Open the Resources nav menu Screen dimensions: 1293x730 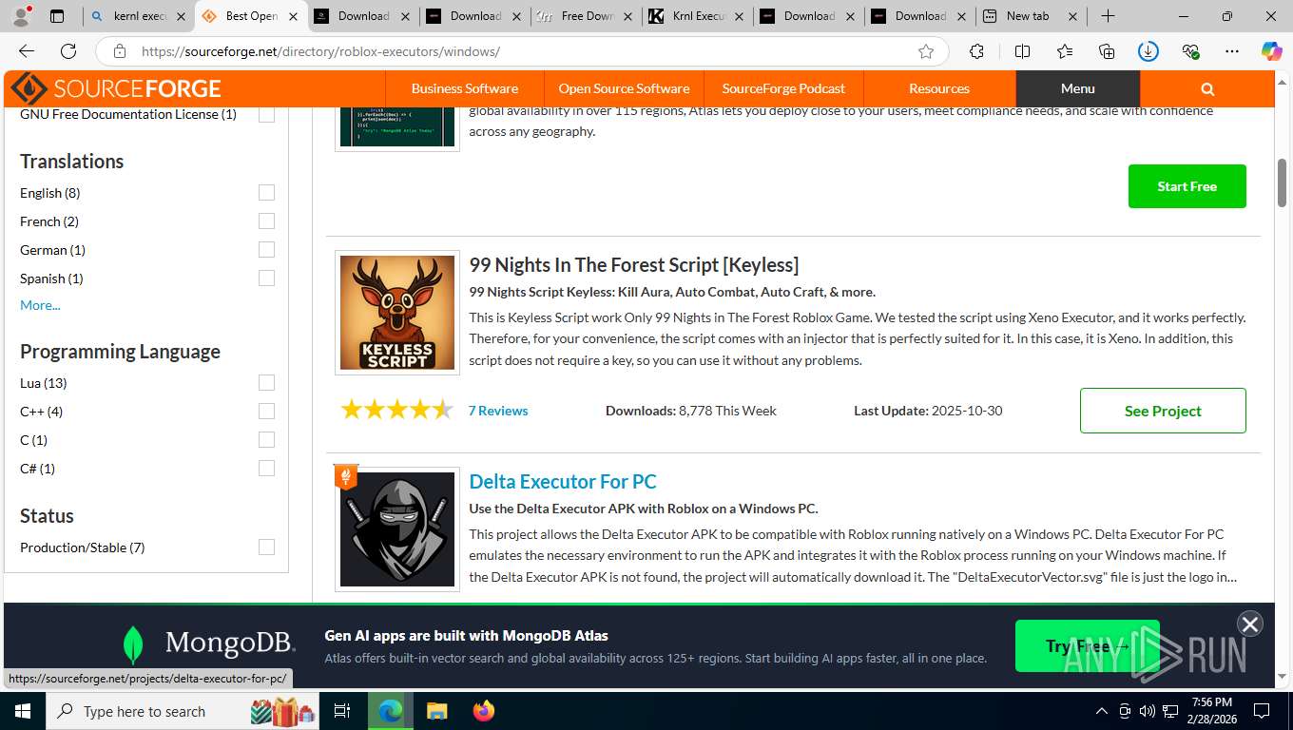[939, 88]
